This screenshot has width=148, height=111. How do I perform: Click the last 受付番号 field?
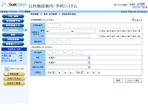pyautogui.click(x=79, y=53)
